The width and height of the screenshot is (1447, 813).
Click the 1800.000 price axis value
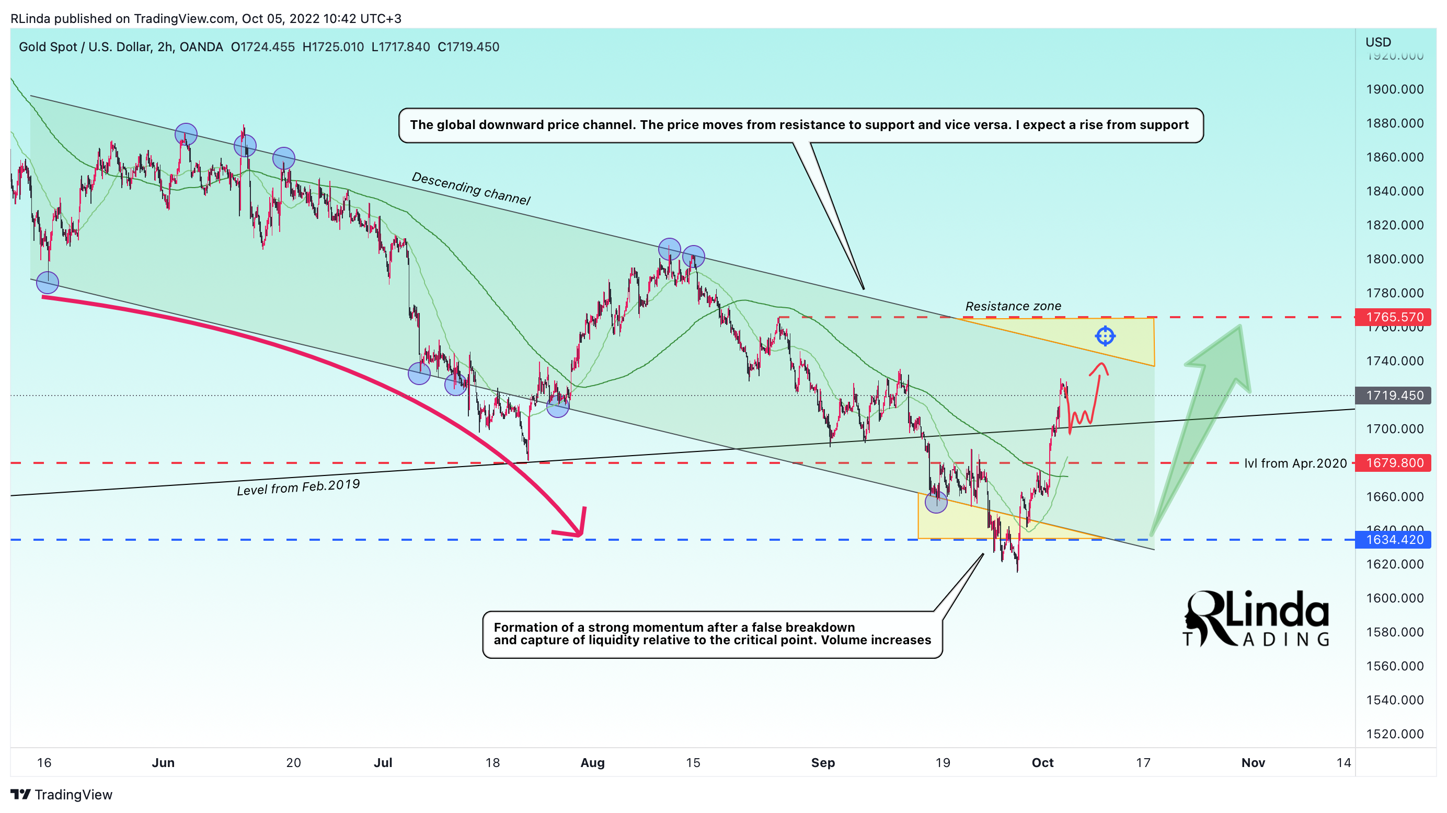1395,259
